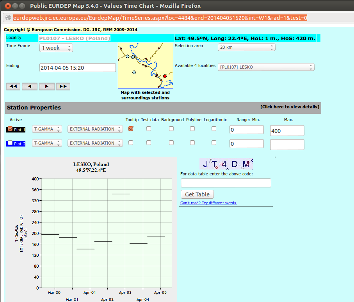This screenshot has height=302, width=354.
Task: Click the globe icon in address bar
Action: coord(8,18)
